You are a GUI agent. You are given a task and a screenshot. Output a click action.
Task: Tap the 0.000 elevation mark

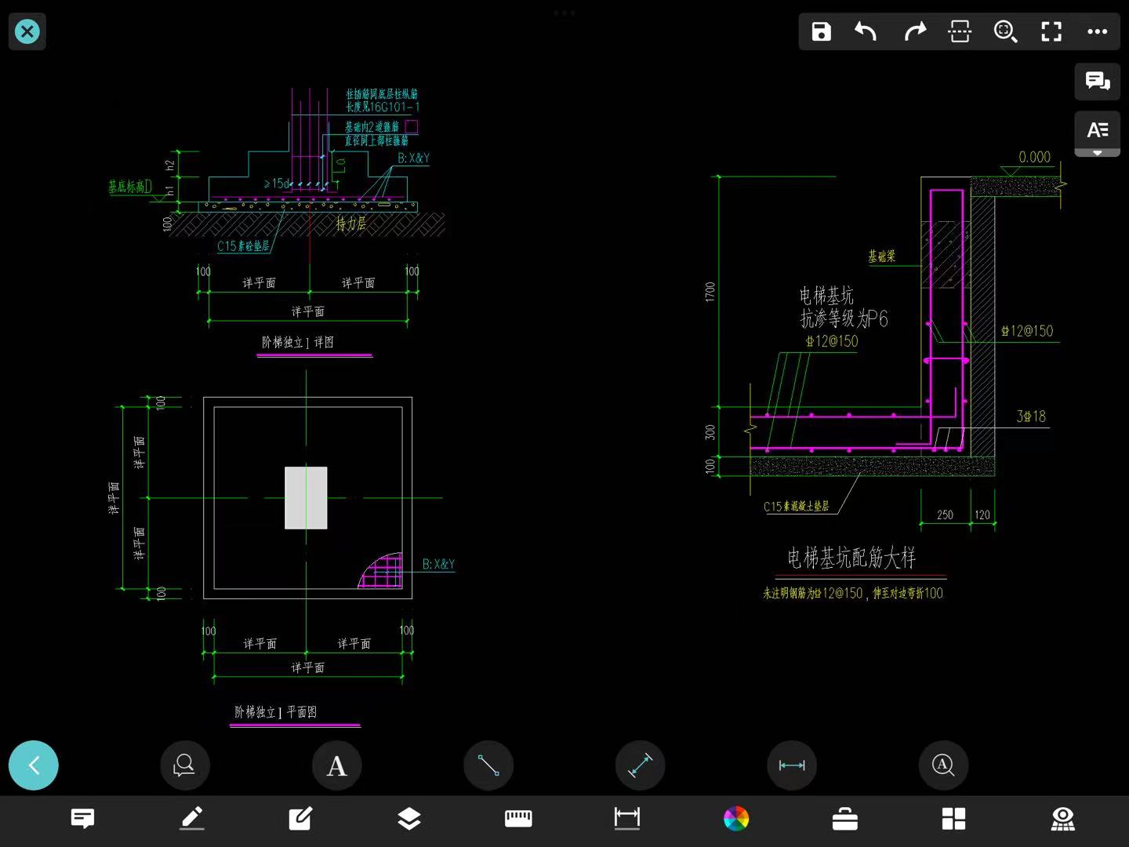click(x=1034, y=158)
